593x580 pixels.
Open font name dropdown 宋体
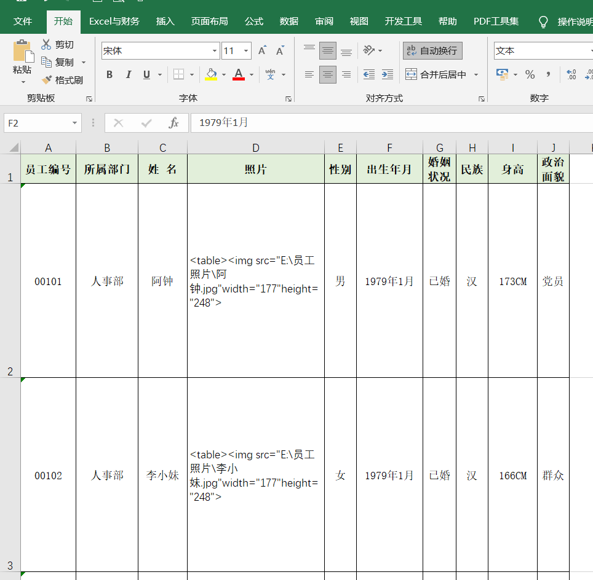point(215,50)
